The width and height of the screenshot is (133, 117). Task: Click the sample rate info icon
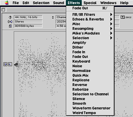(x=10, y=17)
